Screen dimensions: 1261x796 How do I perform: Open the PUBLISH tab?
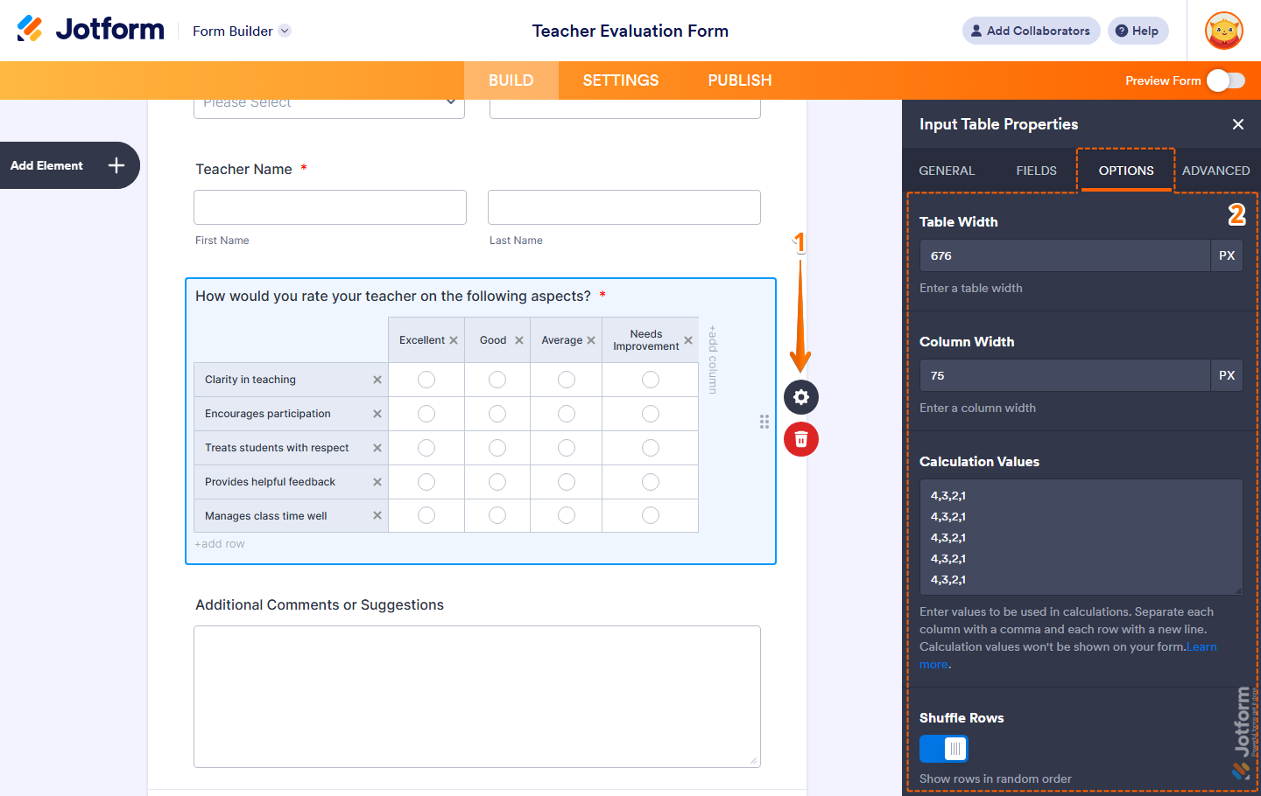(x=740, y=80)
